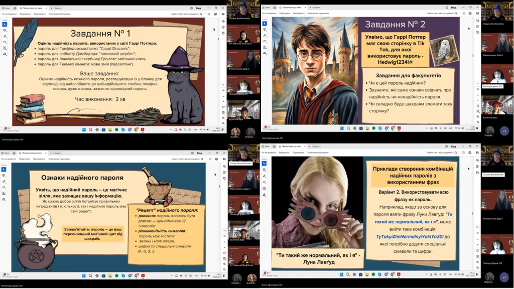Open the Меню dropdown in Завдання № 1 window

(6, 8)
